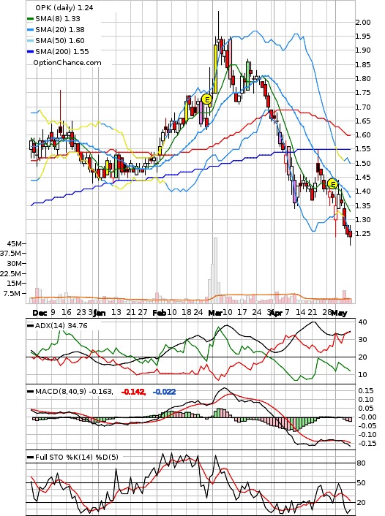Click the 2.00 price axis label

[x=363, y=23]
